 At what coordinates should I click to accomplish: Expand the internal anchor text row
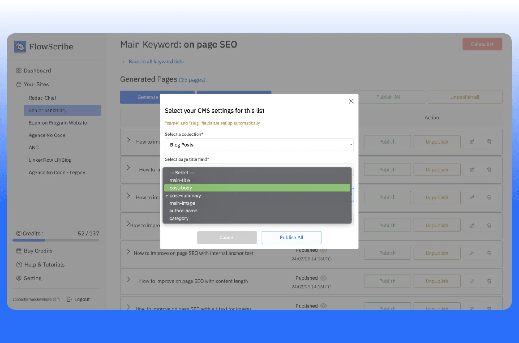[x=128, y=252]
